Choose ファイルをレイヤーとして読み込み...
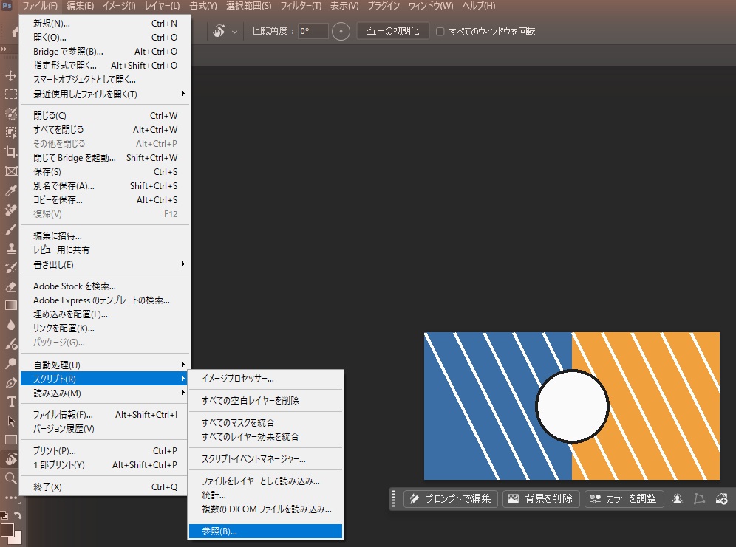Image resolution: width=736 pixels, height=547 pixels. pyautogui.click(x=266, y=481)
